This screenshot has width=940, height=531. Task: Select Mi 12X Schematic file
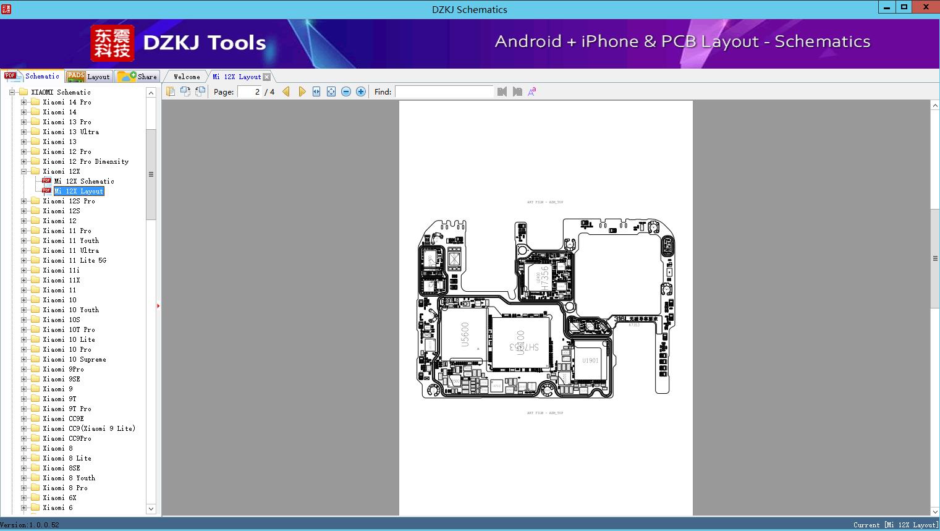(x=84, y=181)
